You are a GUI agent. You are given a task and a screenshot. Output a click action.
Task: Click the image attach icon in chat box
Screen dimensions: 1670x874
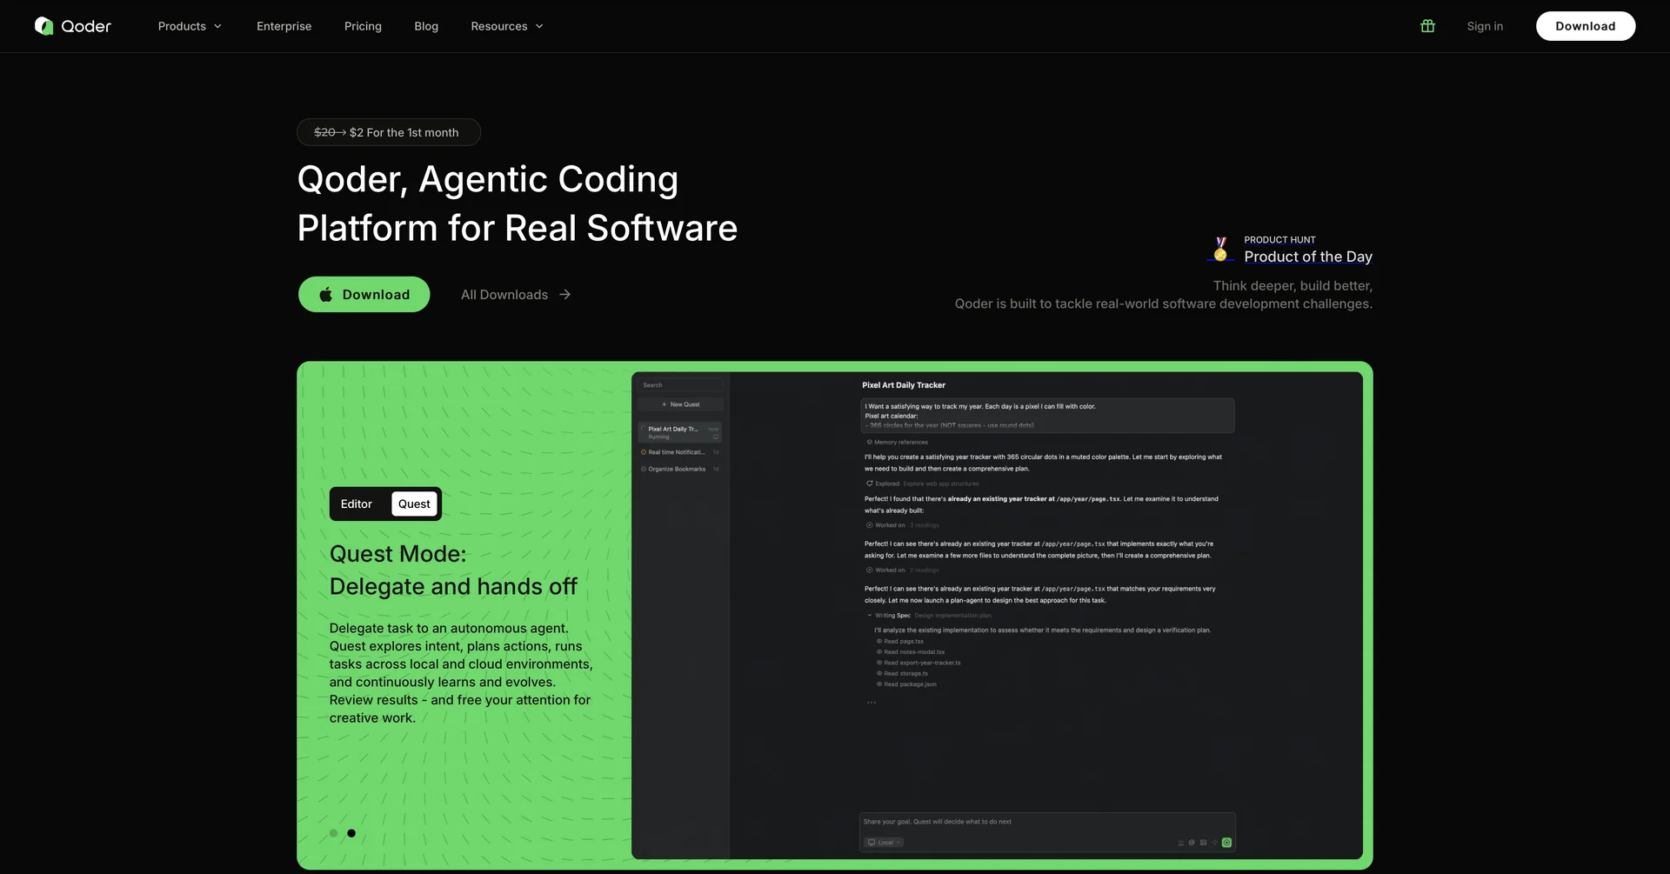pyautogui.click(x=1203, y=843)
